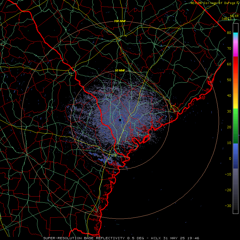Click the green segment of the color bar

point(235,126)
